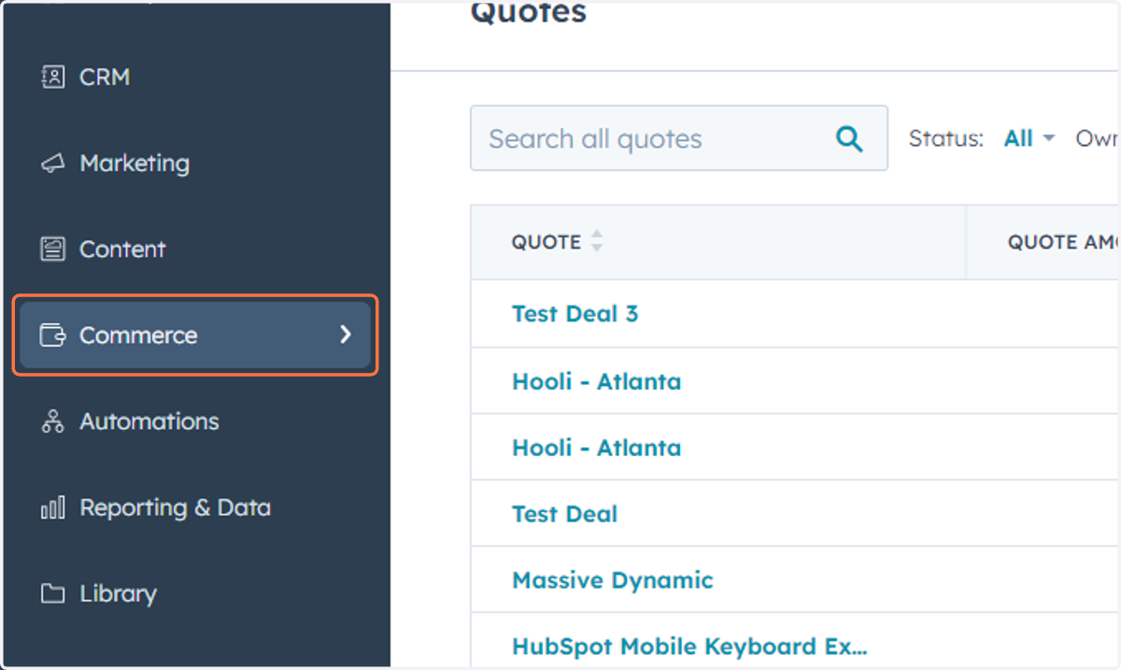Open the Hooli - Atlanta quote above Test Deal
The width and height of the screenshot is (1121, 670).
point(596,448)
